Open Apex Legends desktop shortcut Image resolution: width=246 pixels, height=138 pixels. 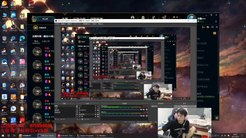pos(13,64)
